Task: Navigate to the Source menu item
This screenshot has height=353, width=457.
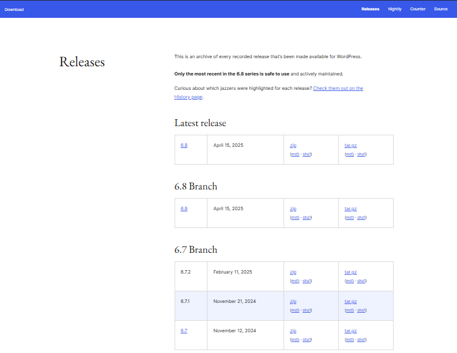Action: (440, 9)
